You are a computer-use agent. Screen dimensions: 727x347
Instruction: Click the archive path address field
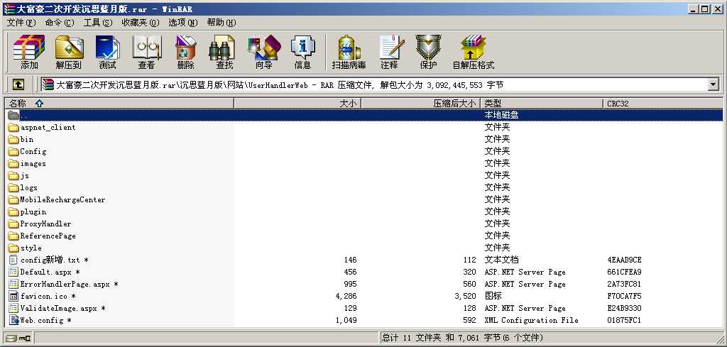point(375,84)
